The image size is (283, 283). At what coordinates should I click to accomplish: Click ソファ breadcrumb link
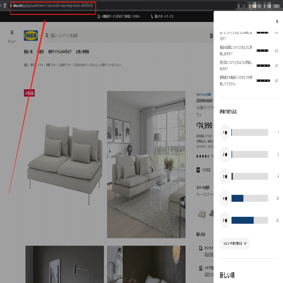(x=40, y=65)
